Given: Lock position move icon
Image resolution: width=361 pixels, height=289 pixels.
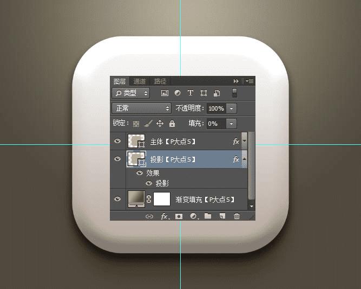Looking at the screenshot, I should (x=160, y=124).
